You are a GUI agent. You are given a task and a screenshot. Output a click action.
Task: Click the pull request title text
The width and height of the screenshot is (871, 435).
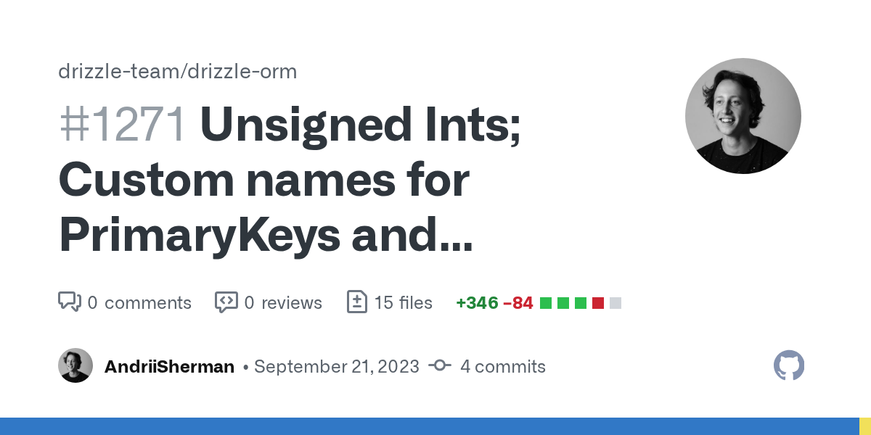290,181
